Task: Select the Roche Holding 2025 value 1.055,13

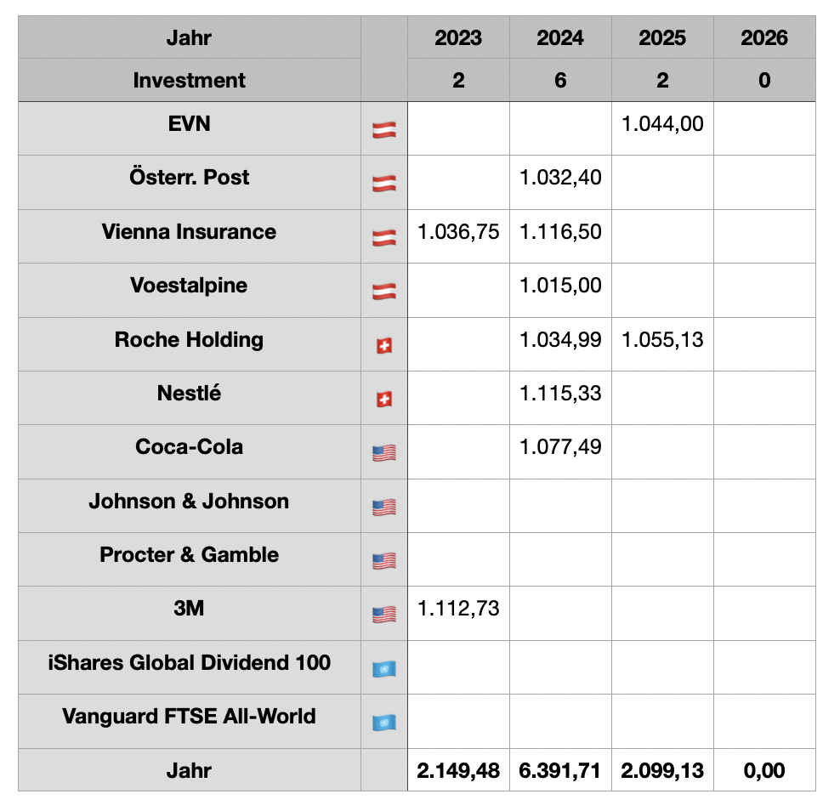Action: click(662, 340)
